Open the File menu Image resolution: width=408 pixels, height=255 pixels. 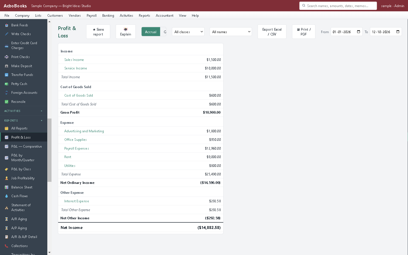pos(7,16)
